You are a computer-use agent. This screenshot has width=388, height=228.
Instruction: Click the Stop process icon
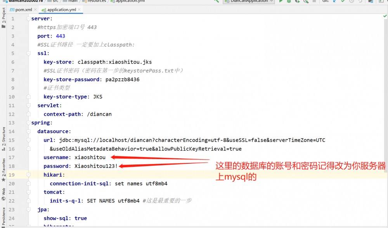pos(315,2)
